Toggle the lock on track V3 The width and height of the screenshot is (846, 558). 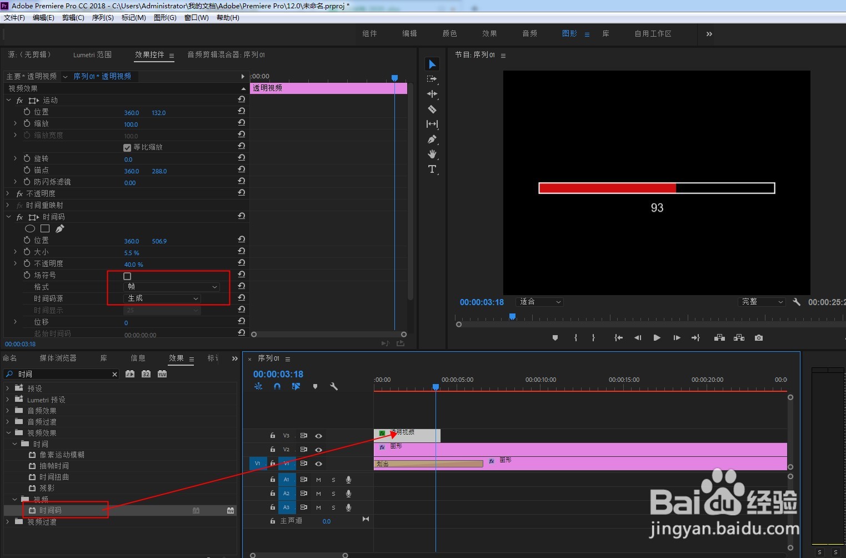(x=273, y=436)
